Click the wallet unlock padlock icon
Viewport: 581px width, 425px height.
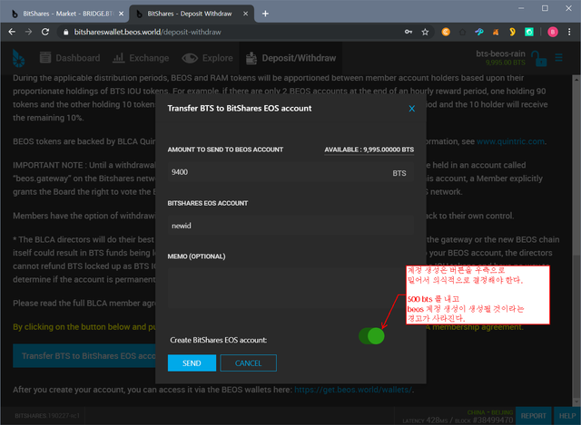538,58
